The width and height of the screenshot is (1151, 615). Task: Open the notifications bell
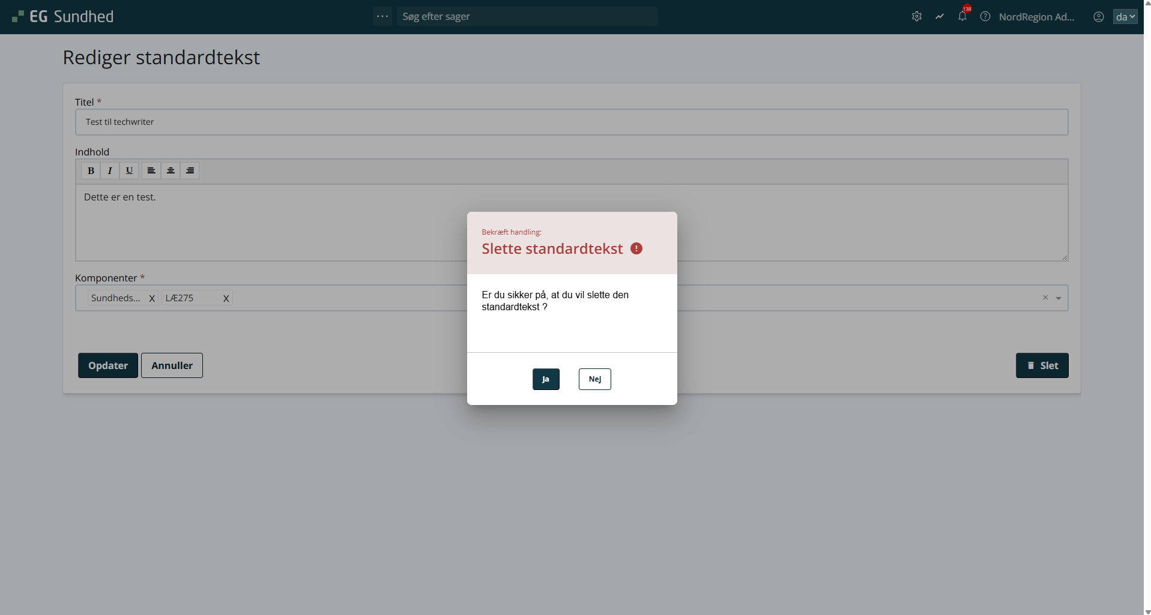click(962, 16)
